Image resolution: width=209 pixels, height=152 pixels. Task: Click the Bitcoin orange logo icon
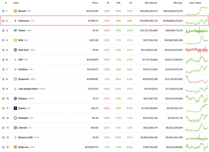click(x=15, y=11)
